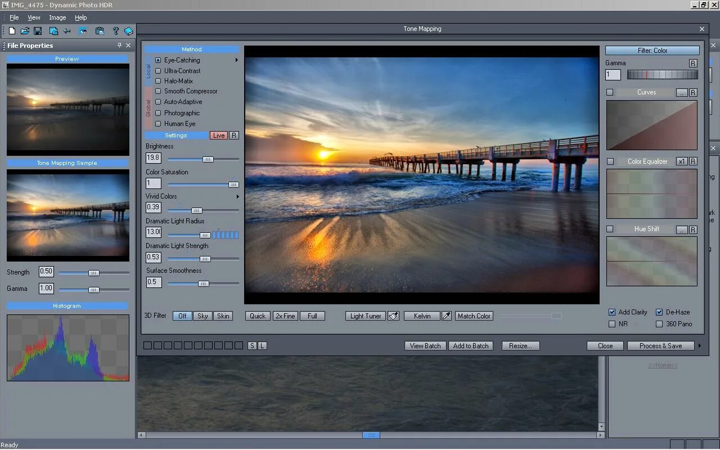Open Hue Shift editor via its ellipsis button

[681, 229]
